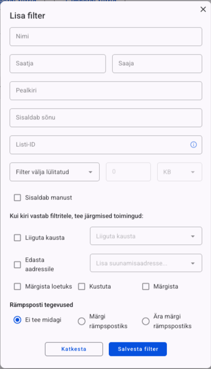Choose Märgi rämpspostiks radio button
Viewport: 211px width, 369px height.
tap(82, 321)
